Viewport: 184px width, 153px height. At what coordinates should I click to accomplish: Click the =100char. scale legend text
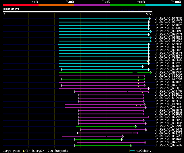tap(143, 151)
